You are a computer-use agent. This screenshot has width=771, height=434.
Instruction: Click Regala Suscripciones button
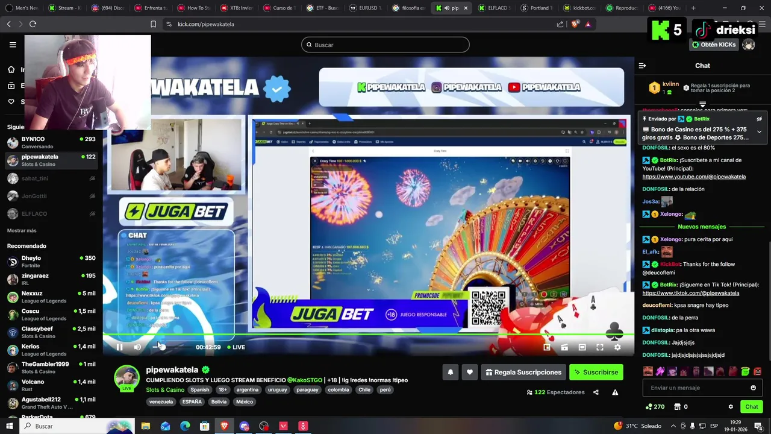tap(523, 373)
